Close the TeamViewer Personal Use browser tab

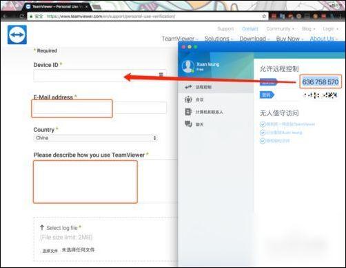(87, 7)
